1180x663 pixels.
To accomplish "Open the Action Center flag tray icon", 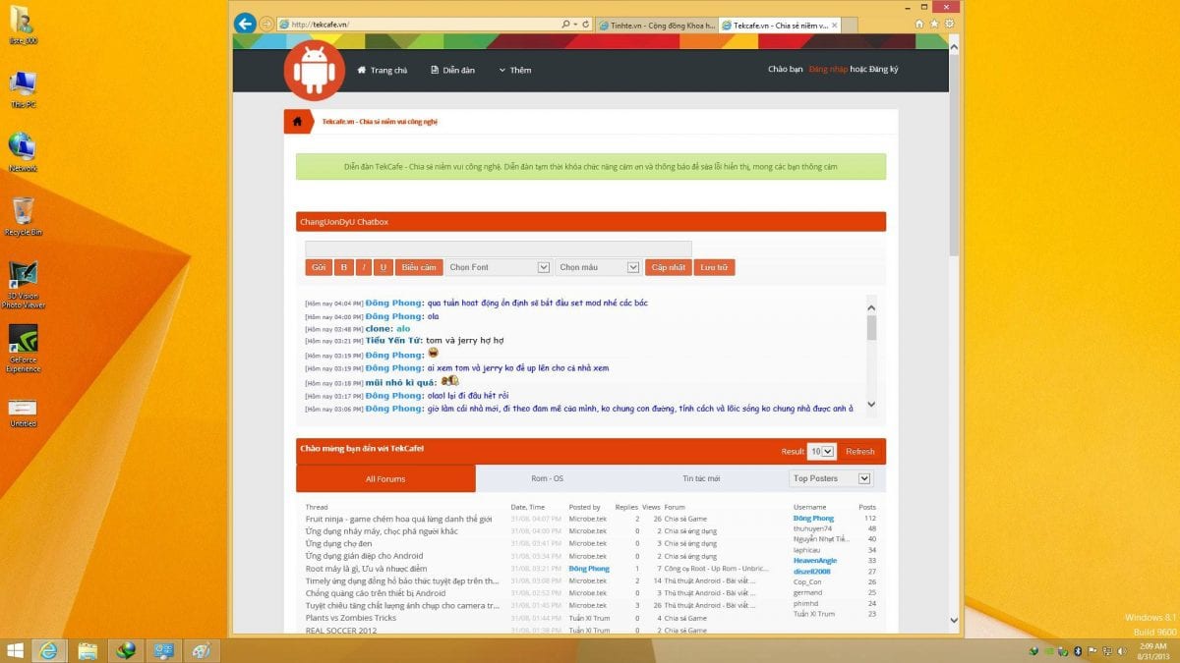I will coord(1092,651).
